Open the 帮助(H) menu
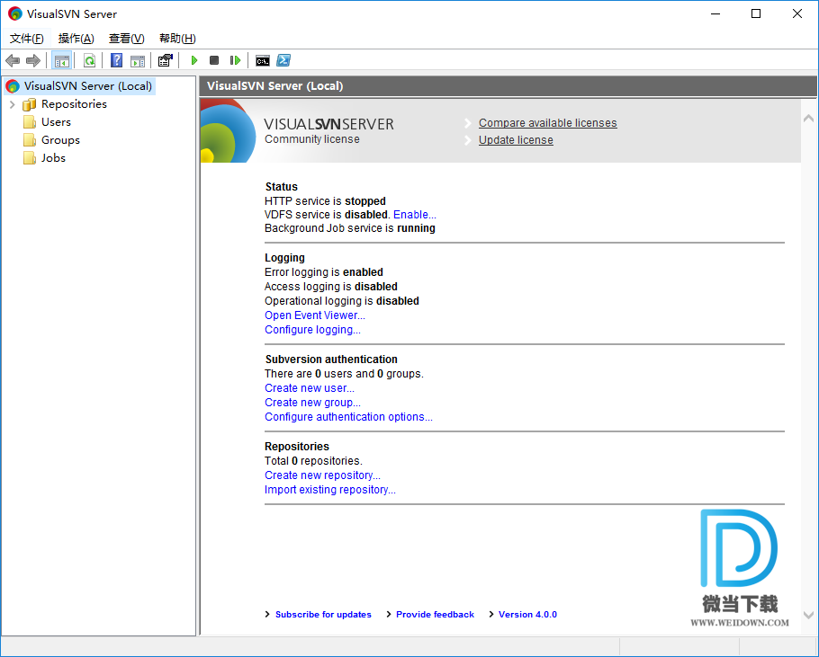 click(177, 39)
